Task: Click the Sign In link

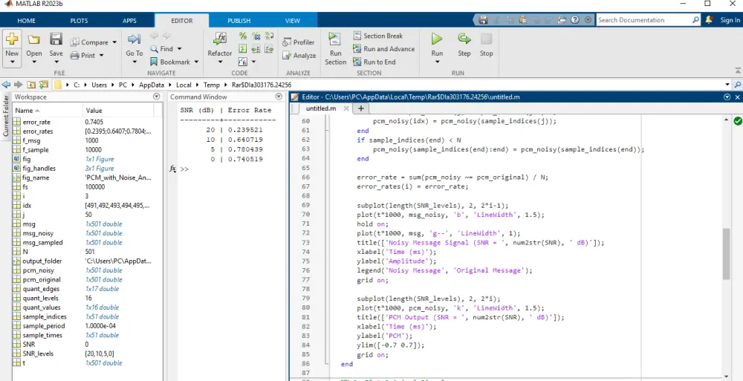Action: (730, 20)
